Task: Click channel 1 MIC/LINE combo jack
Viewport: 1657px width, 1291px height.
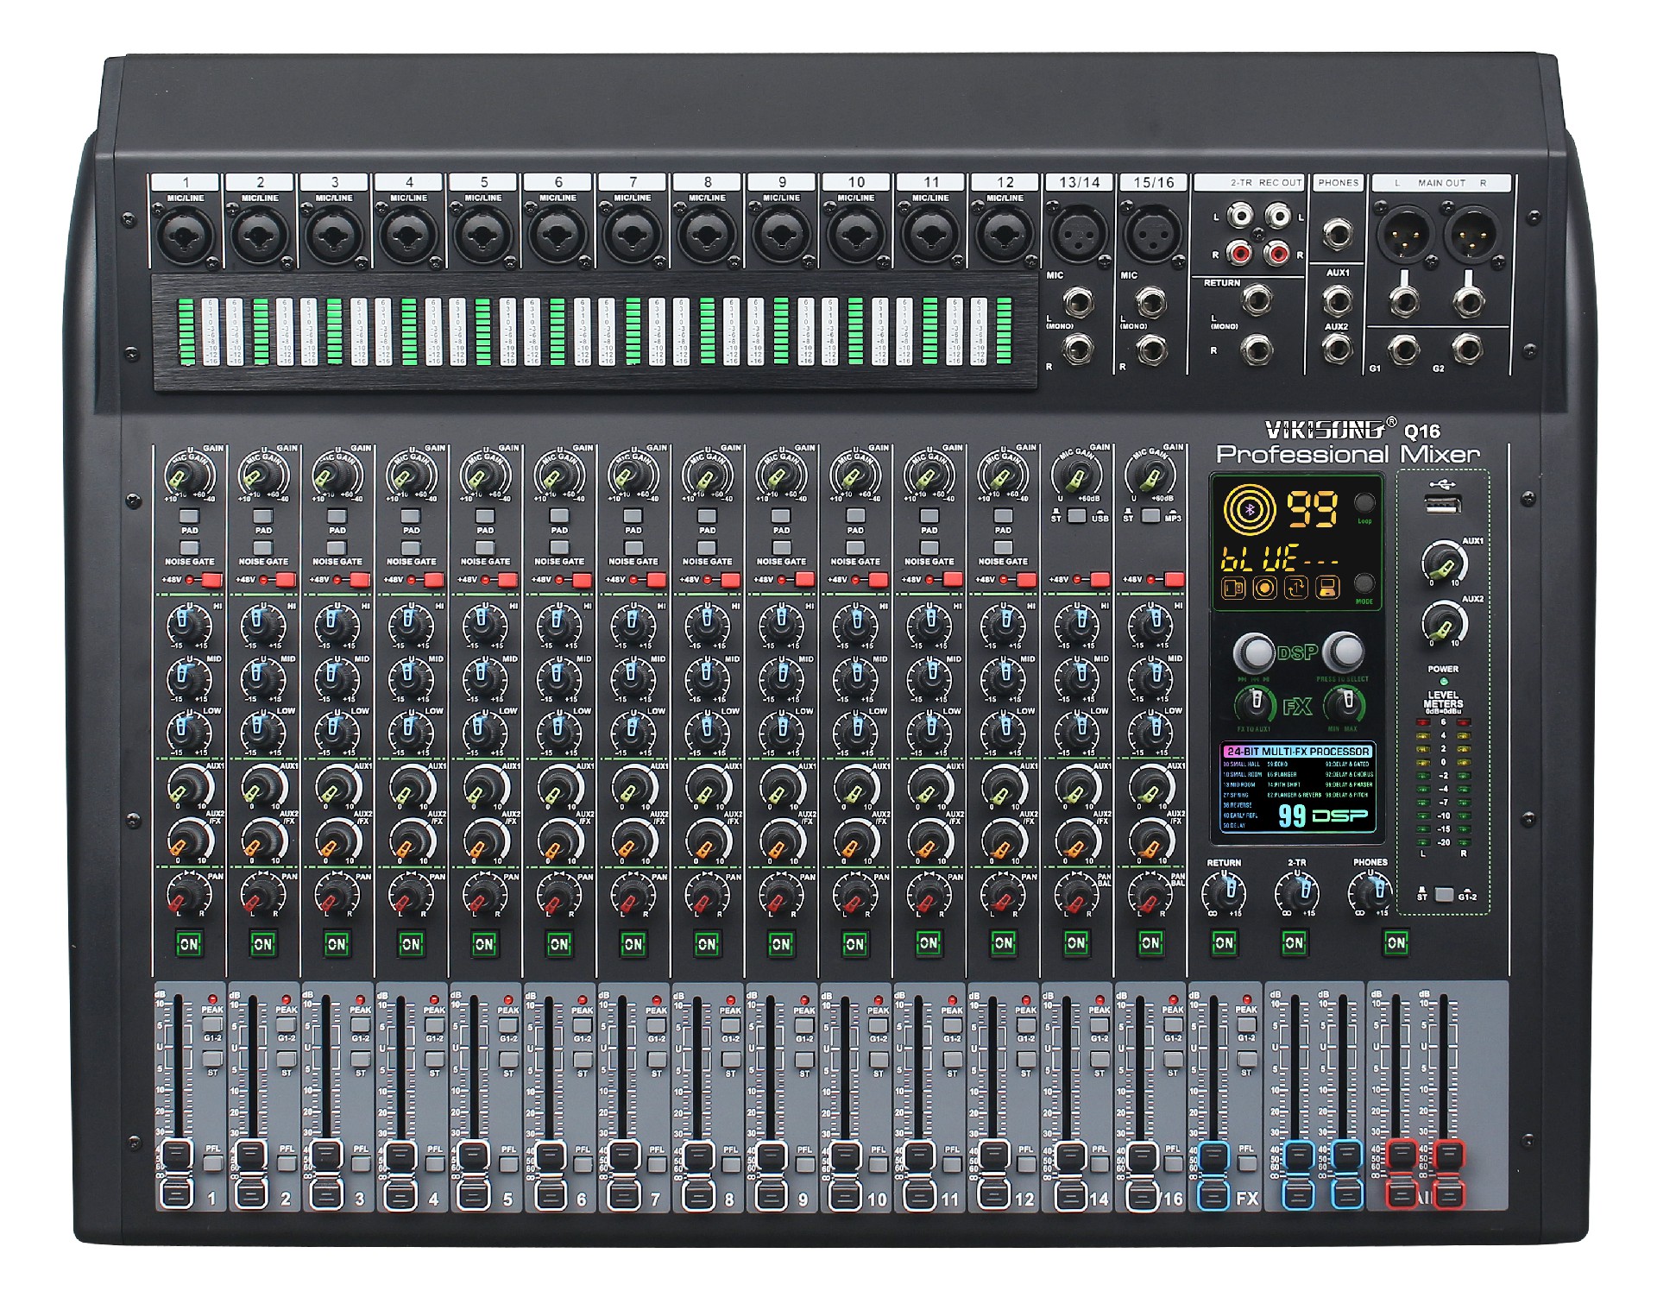Action: (x=186, y=236)
